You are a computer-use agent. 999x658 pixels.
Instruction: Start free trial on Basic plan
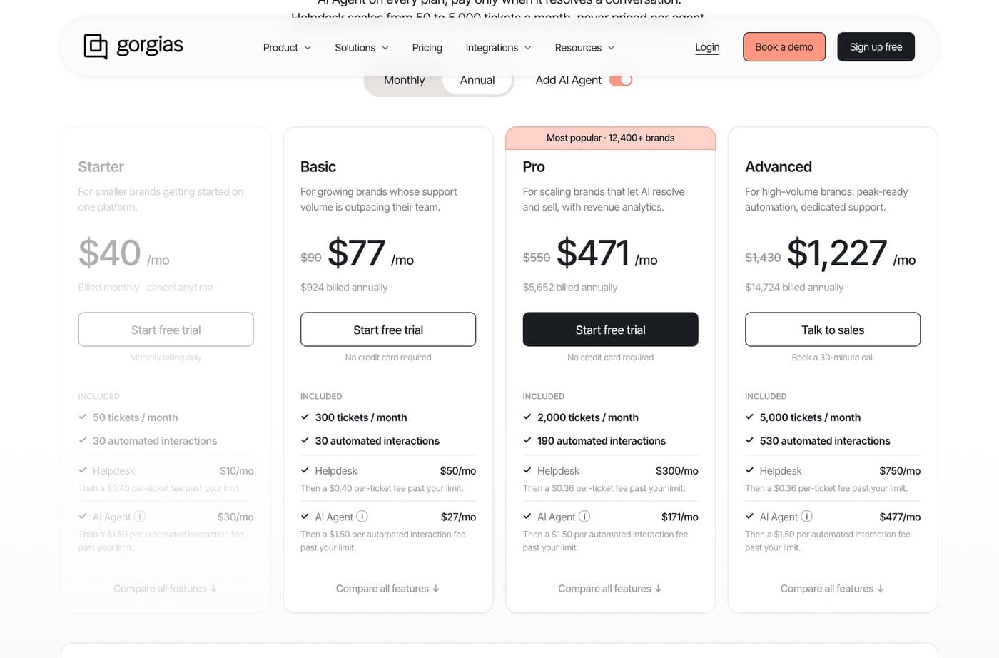388,330
